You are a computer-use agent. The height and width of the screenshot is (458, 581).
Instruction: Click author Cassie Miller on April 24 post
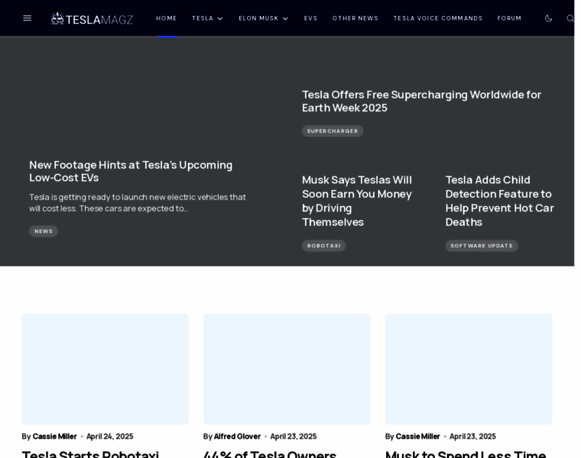pos(54,437)
